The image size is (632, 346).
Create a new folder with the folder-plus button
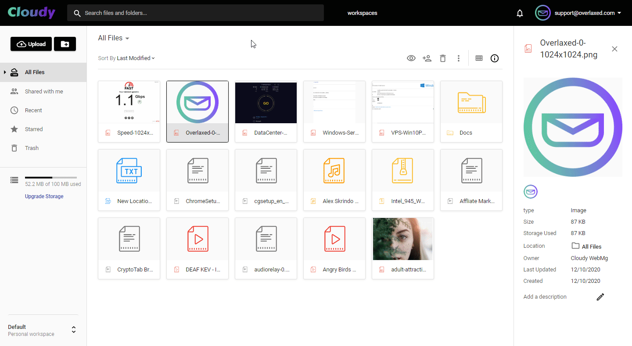(x=65, y=44)
